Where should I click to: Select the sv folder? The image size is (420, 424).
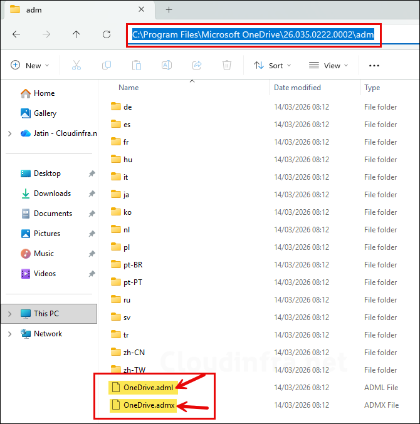[x=121, y=318]
